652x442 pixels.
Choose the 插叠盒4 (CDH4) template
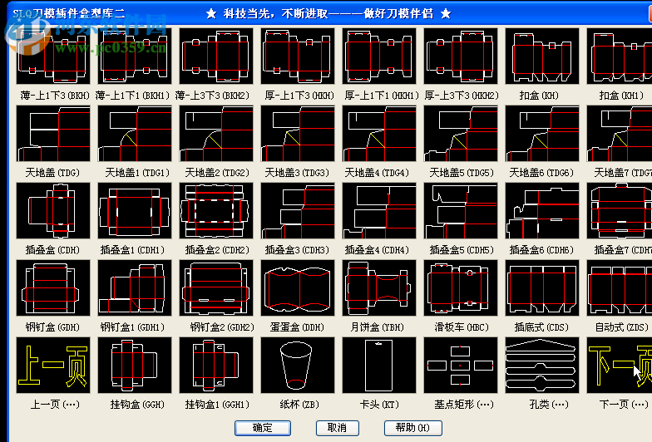379,211
